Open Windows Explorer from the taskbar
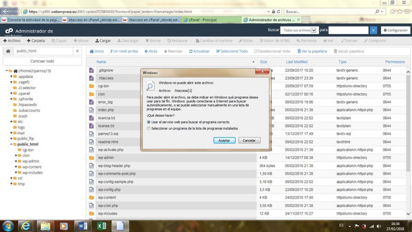Screen dimensions: 412x232 pos(45,226)
